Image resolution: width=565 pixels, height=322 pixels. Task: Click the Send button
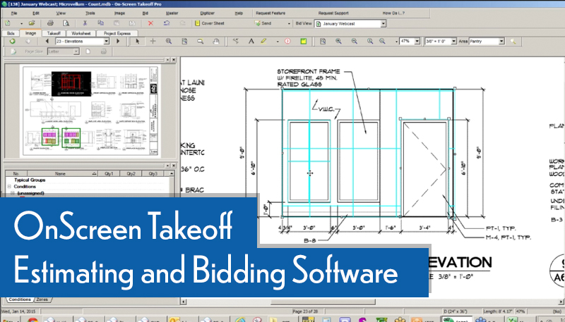263,23
